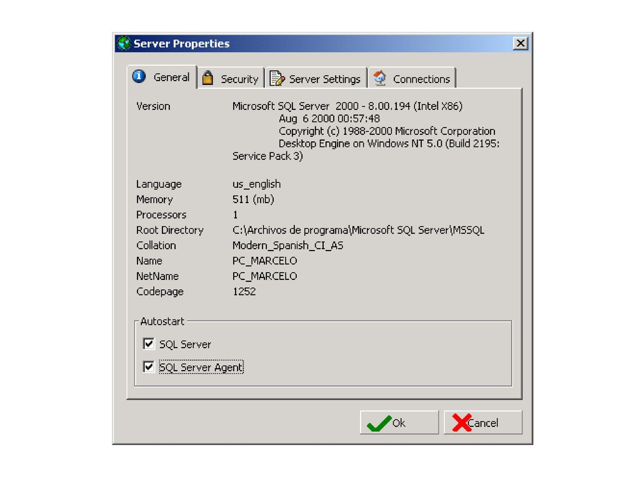Click the '511 (mb)' memory value
640x480 pixels.
point(253,199)
